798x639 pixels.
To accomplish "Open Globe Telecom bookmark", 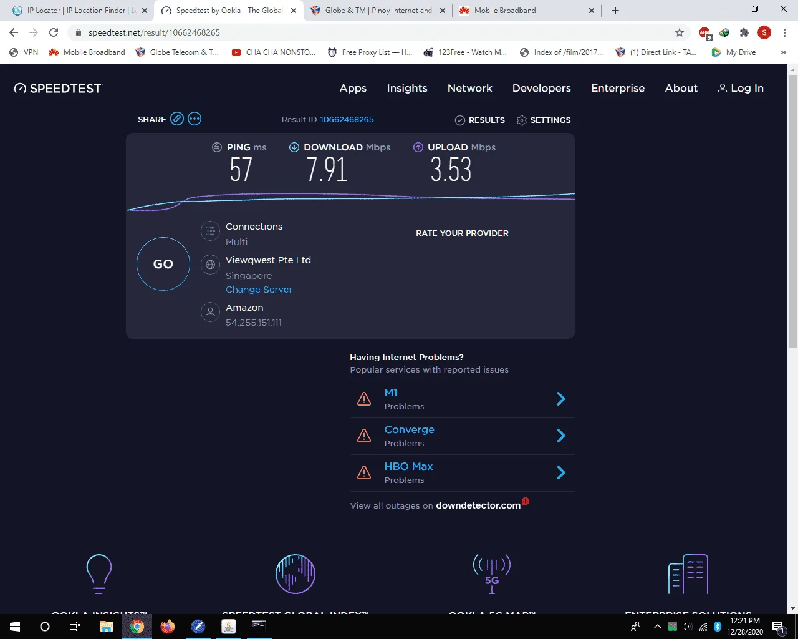I will tap(177, 52).
